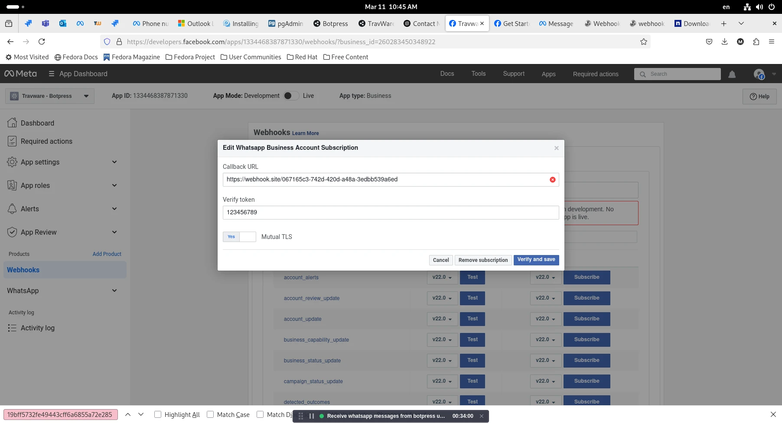
Task: Click into the Callback URL field
Action: (391, 180)
